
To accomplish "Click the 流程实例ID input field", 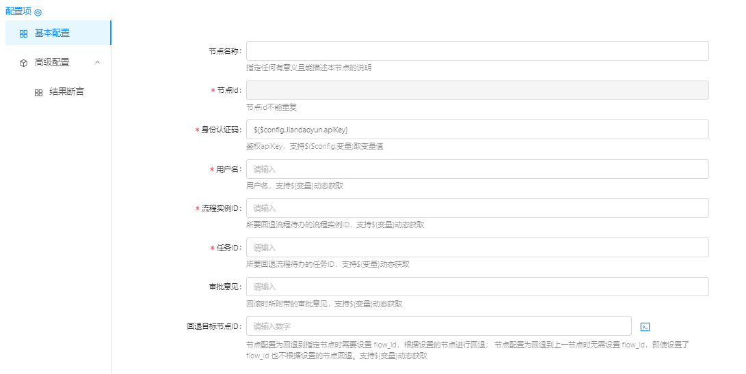I will [x=477, y=208].
